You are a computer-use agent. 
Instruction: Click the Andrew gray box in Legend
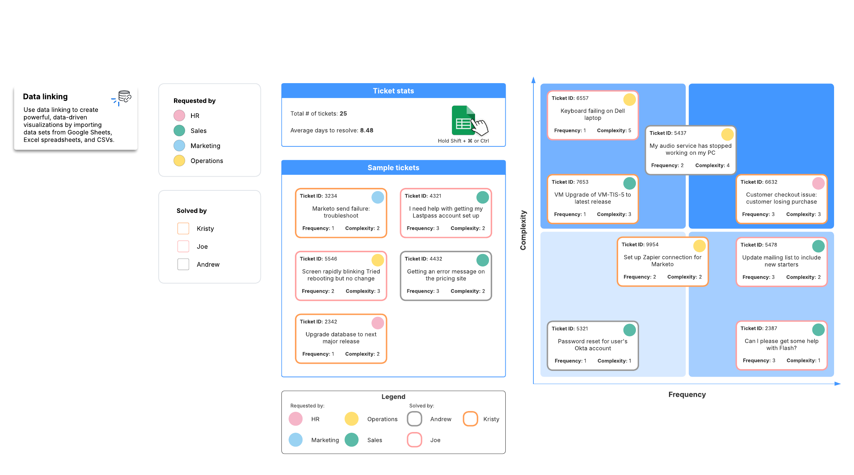point(415,419)
